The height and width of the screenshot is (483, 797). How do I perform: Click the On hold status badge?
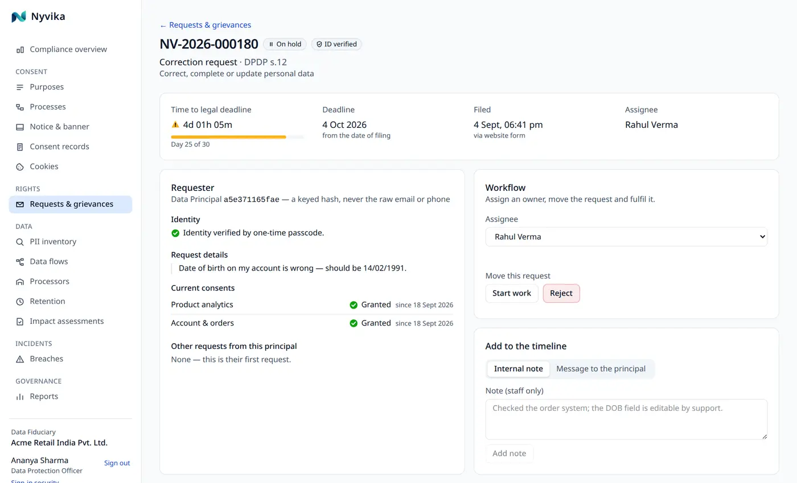tap(285, 44)
